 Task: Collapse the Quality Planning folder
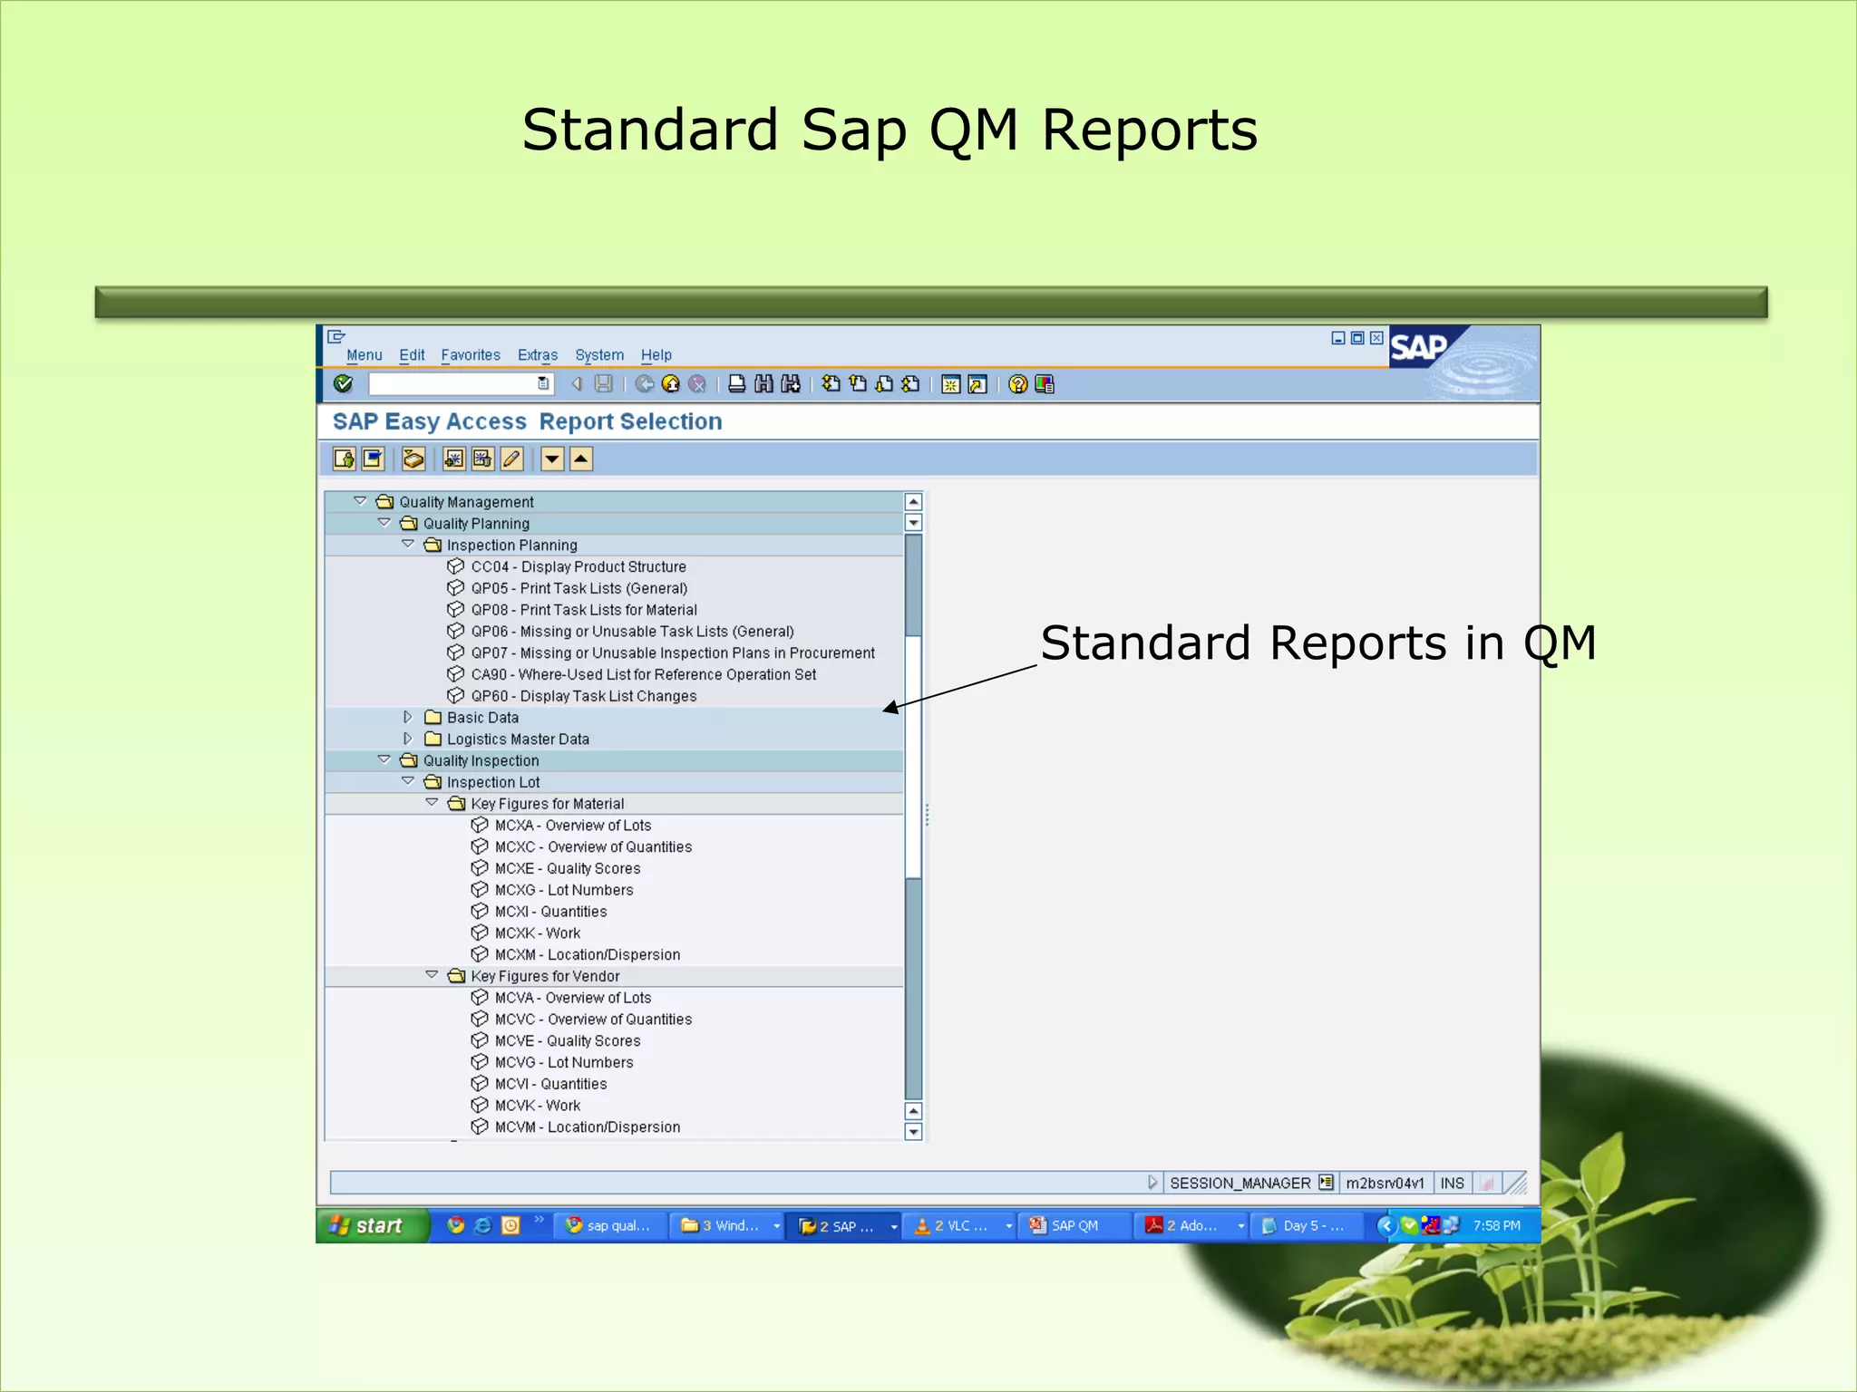[384, 523]
